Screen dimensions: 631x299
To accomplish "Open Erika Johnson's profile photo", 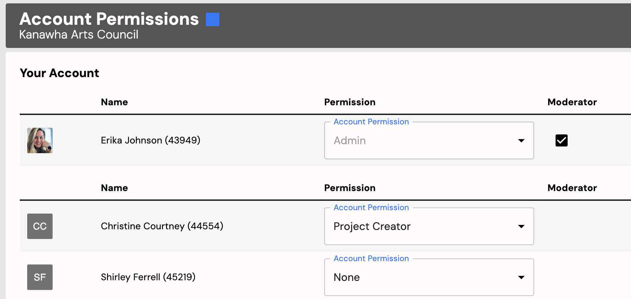I will [40, 140].
